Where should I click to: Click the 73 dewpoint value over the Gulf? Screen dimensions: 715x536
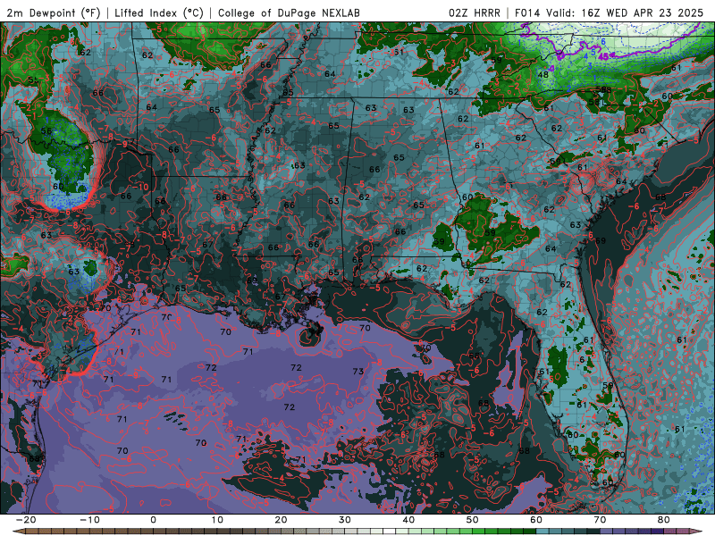[358, 371]
